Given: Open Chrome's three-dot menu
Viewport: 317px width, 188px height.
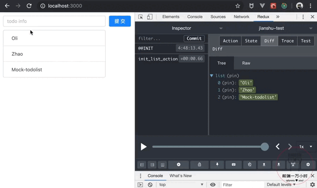Looking at the screenshot, I should (x=310, y=6).
